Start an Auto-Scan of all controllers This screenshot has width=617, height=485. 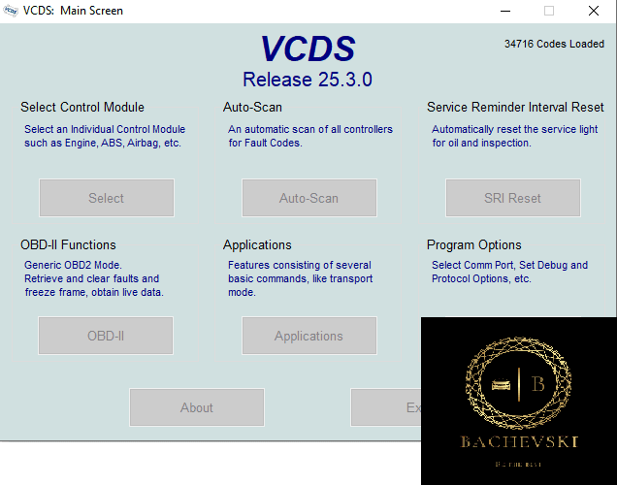[x=308, y=198]
